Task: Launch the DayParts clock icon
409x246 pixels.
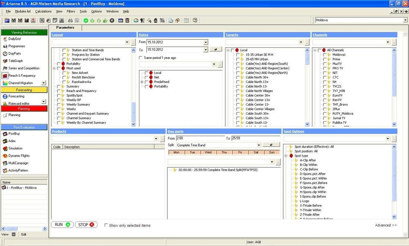Action: (5, 54)
